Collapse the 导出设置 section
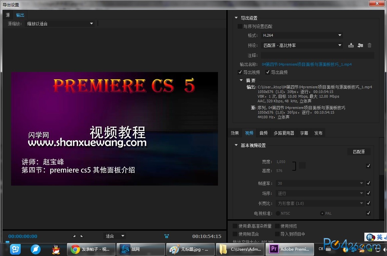387x256 pixels. [x=236, y=18]
